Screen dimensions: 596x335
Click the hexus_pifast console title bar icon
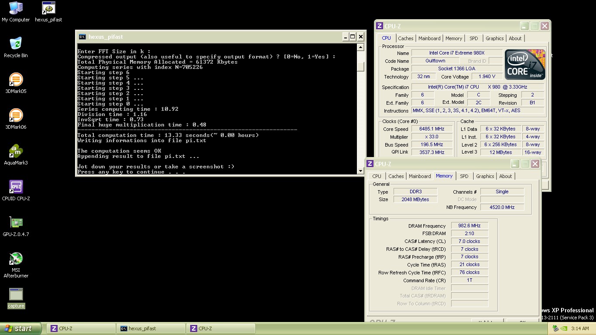click(x=82, y=37)
